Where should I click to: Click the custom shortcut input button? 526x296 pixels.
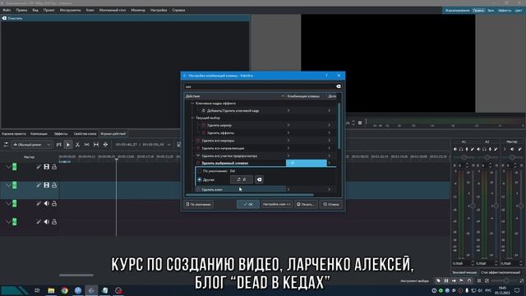click(x=242, y=180)
